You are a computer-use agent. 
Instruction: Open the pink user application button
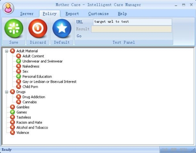pyautogui.click(x=8, y=8)
